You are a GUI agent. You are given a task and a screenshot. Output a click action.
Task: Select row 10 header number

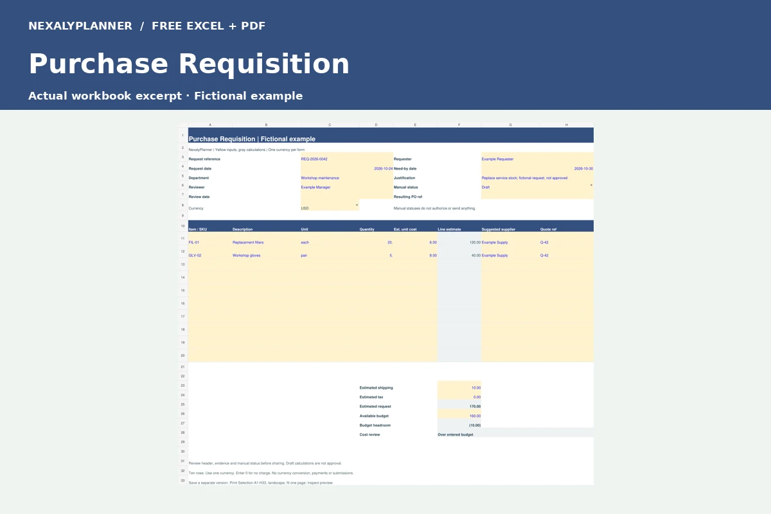pos(182,226)
